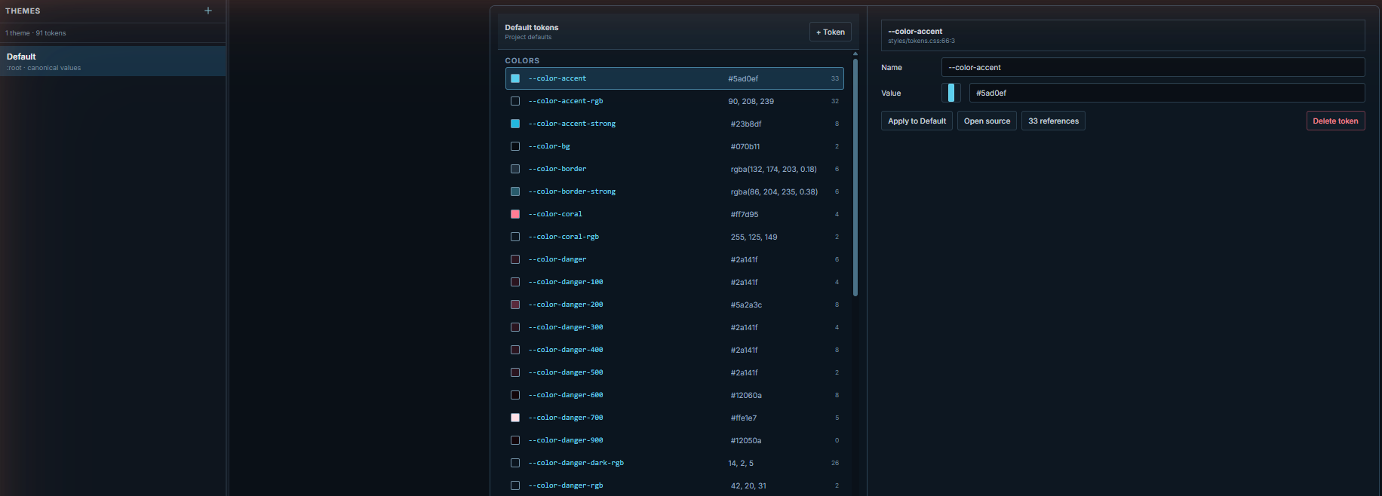Click the + Token button
This screenshot has height=496, width=1382.
[x=831, y=32]
